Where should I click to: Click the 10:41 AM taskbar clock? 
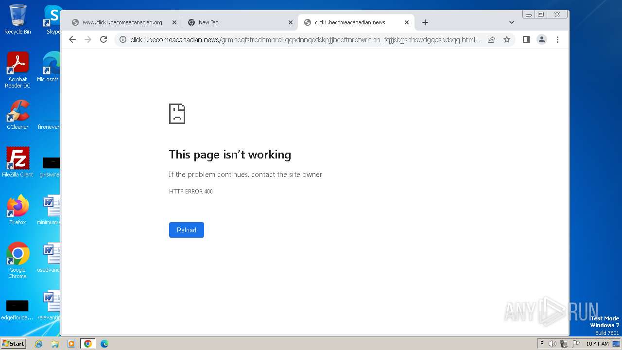point(597,344)
